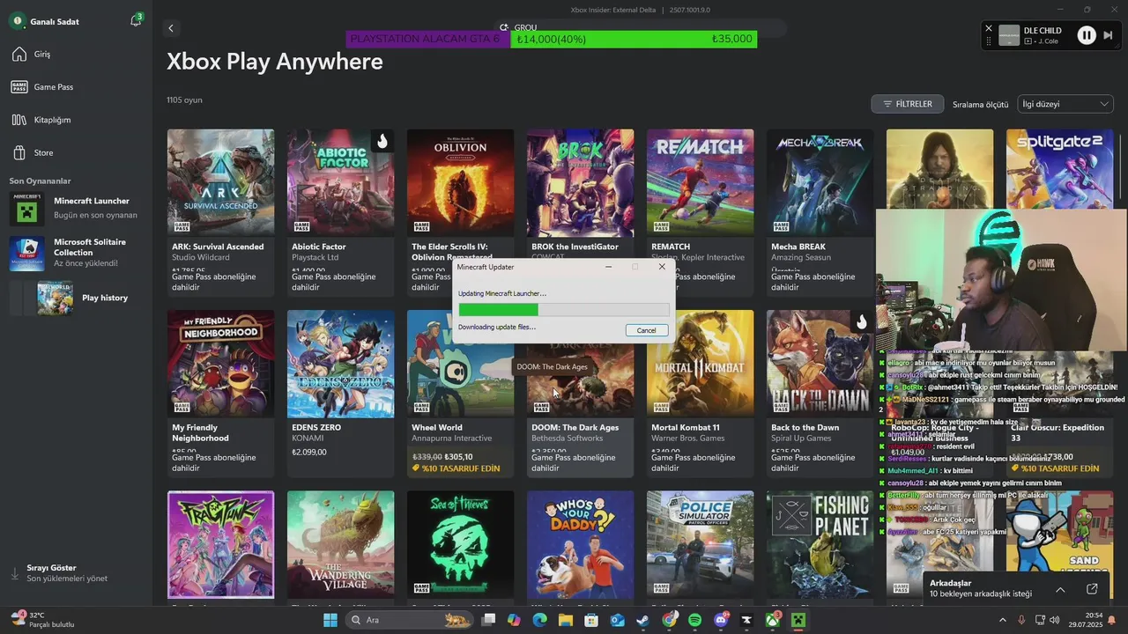The height and width of the screenshot is (634, 1128).
Task: Open the notifications bell in Xbox sidebar
Action: point(136,20)
